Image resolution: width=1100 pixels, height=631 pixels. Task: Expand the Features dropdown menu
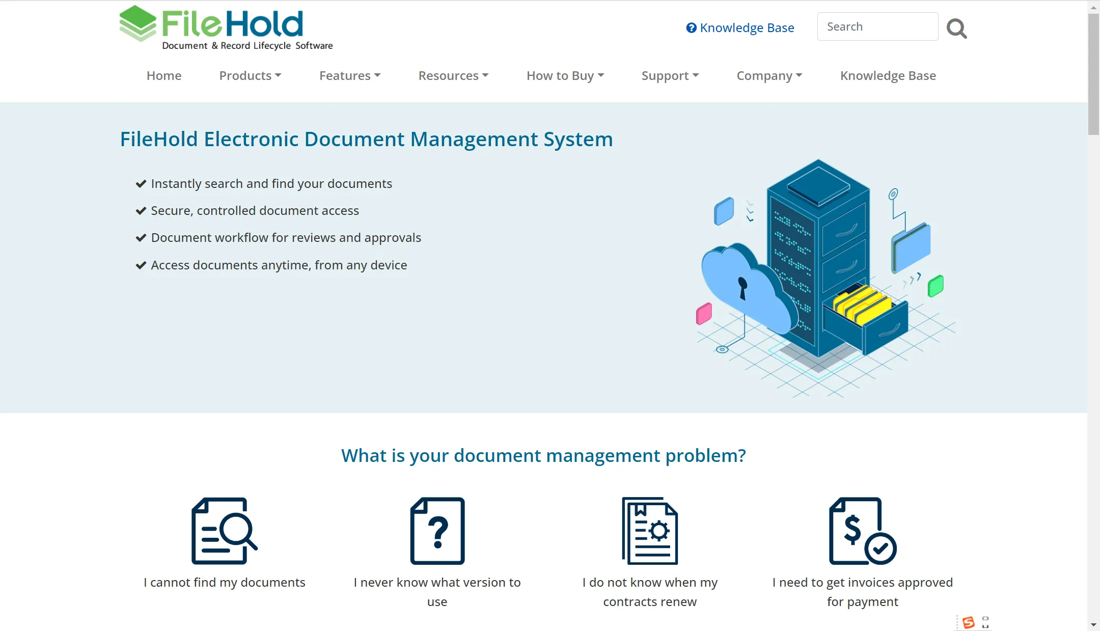tap(349, 75)
